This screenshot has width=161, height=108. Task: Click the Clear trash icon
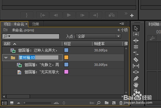pos(121,103)
